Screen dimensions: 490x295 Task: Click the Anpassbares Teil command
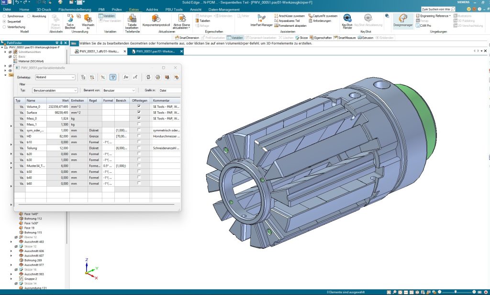(x=287, y=21)
